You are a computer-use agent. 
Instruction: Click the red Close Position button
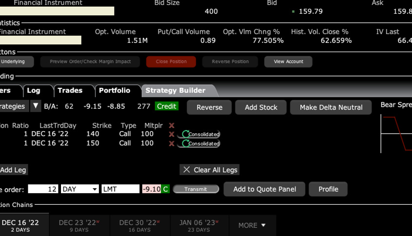171,62
